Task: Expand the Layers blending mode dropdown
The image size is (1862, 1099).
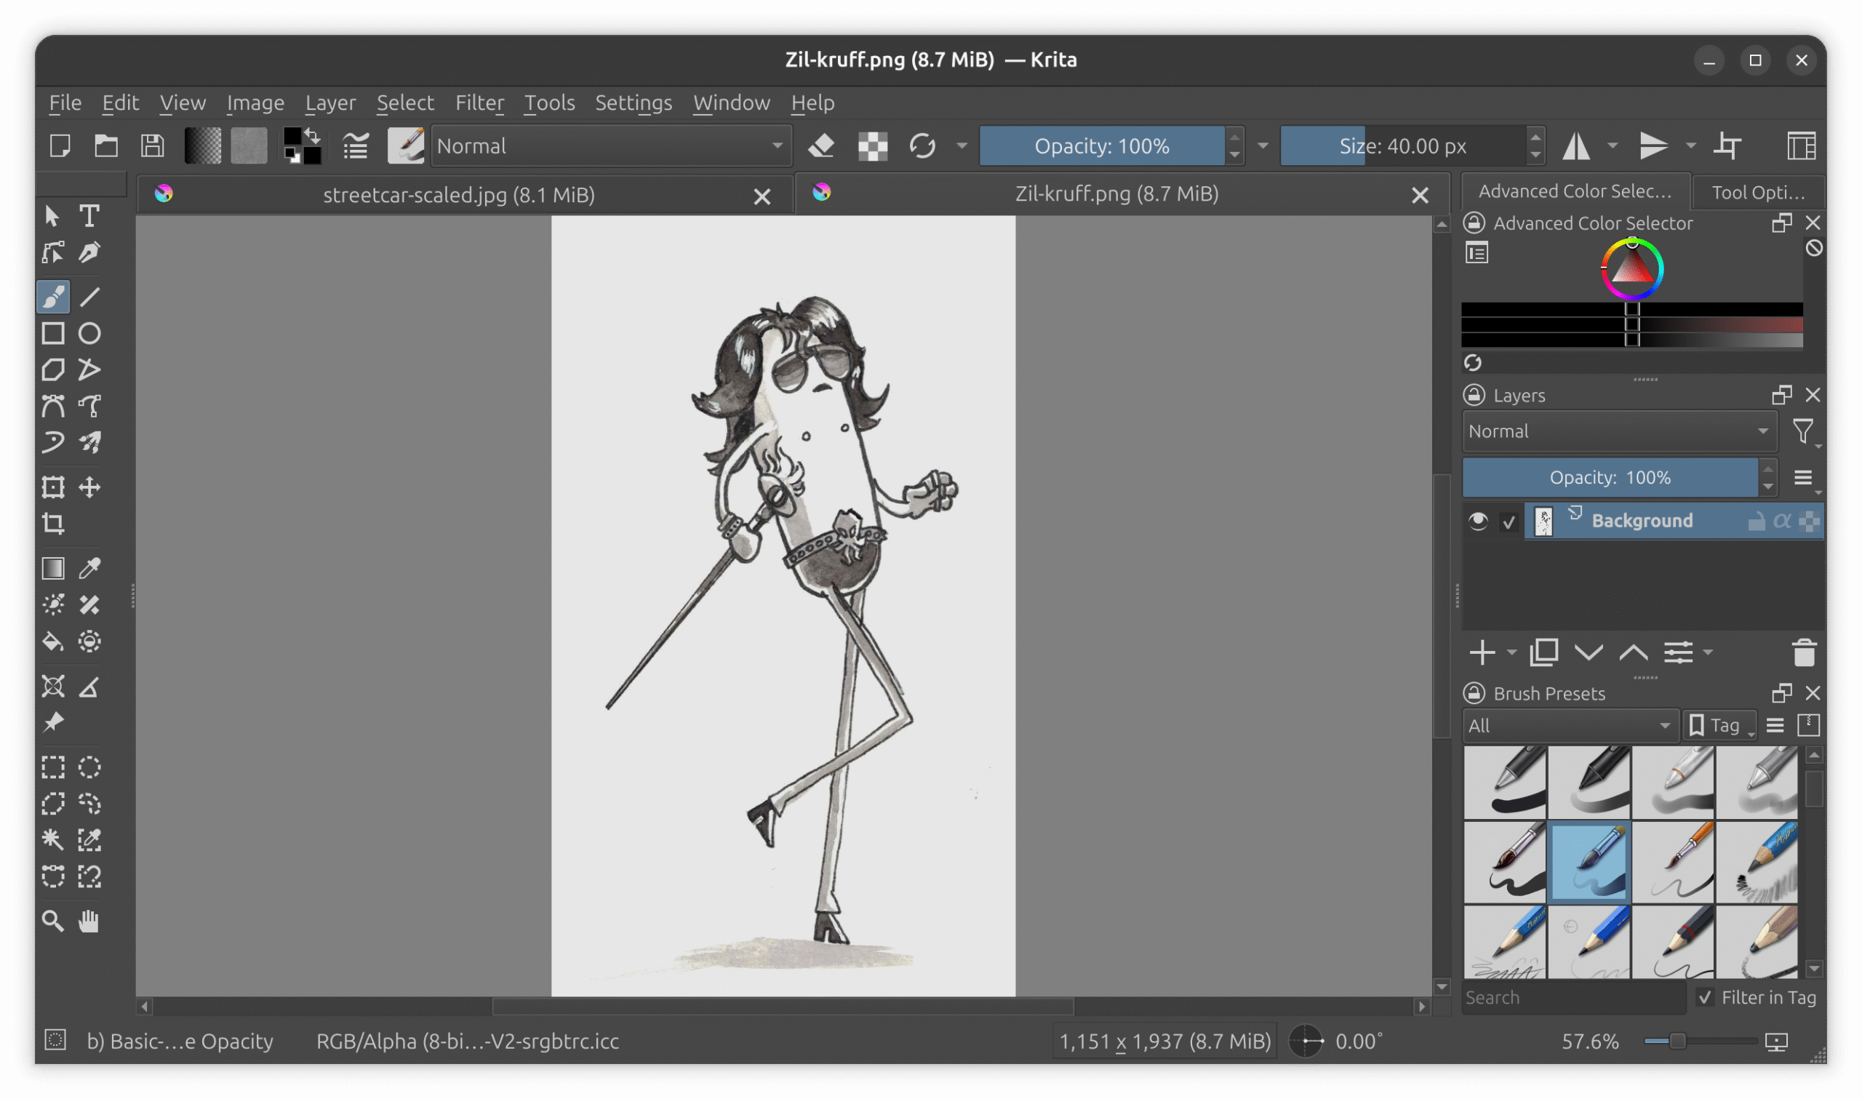Action: [1618, 431]
